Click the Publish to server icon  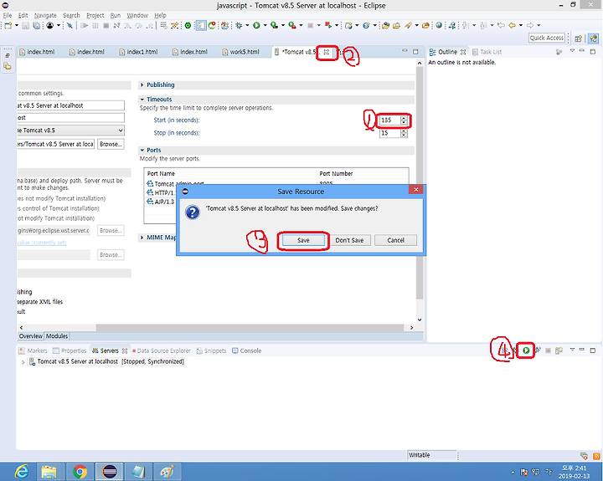(559, 351)
